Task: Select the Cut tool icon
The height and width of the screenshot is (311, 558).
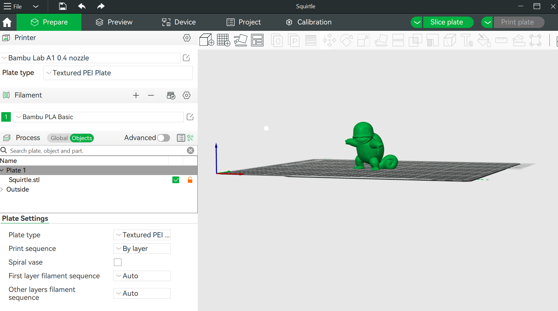Action: click(398, 40)
